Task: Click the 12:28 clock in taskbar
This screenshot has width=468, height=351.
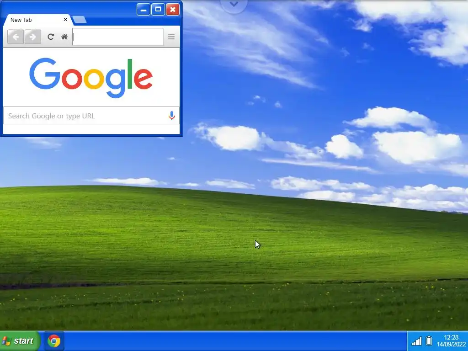Action: [x=451, y=337]
